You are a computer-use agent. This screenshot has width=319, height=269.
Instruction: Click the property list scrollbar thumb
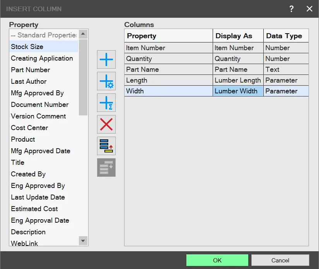[83, 77]
